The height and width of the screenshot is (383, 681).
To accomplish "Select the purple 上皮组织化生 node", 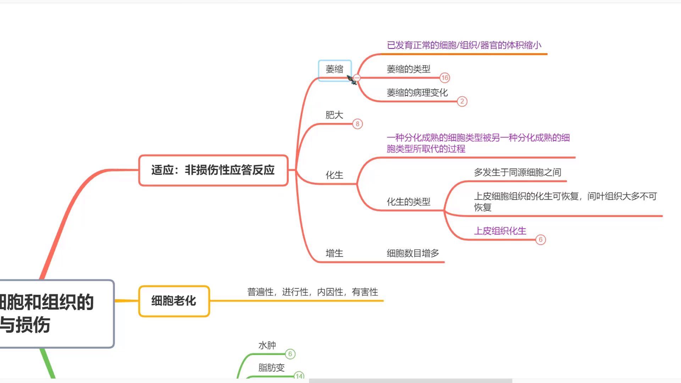I will (500, 231).
